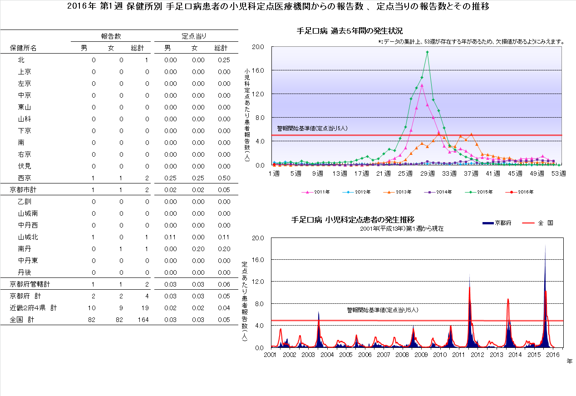This screenshot has width=576, height=396.
Task: Select the 0.25 total value in 北 row
Action: point(224,60)
